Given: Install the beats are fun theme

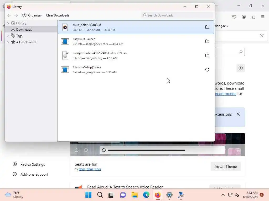Looking at the screenshot, I should click(226, 166).
